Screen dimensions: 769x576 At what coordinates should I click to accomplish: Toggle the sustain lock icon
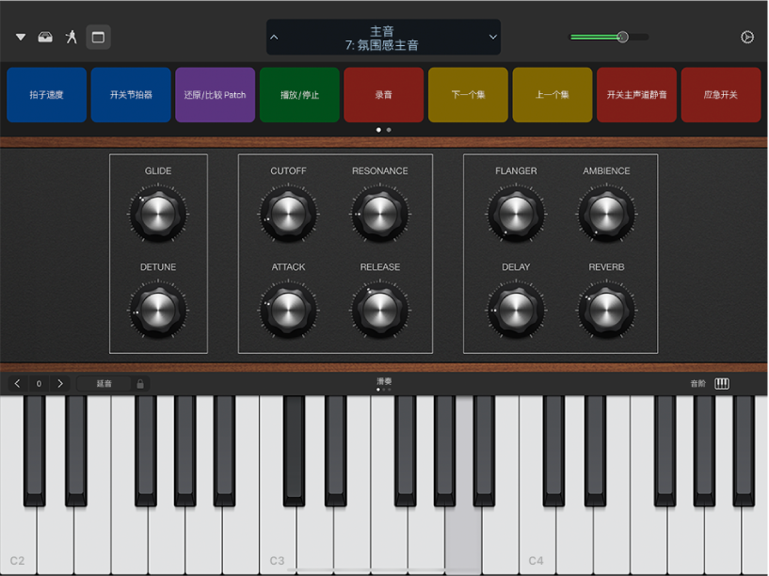140,384
